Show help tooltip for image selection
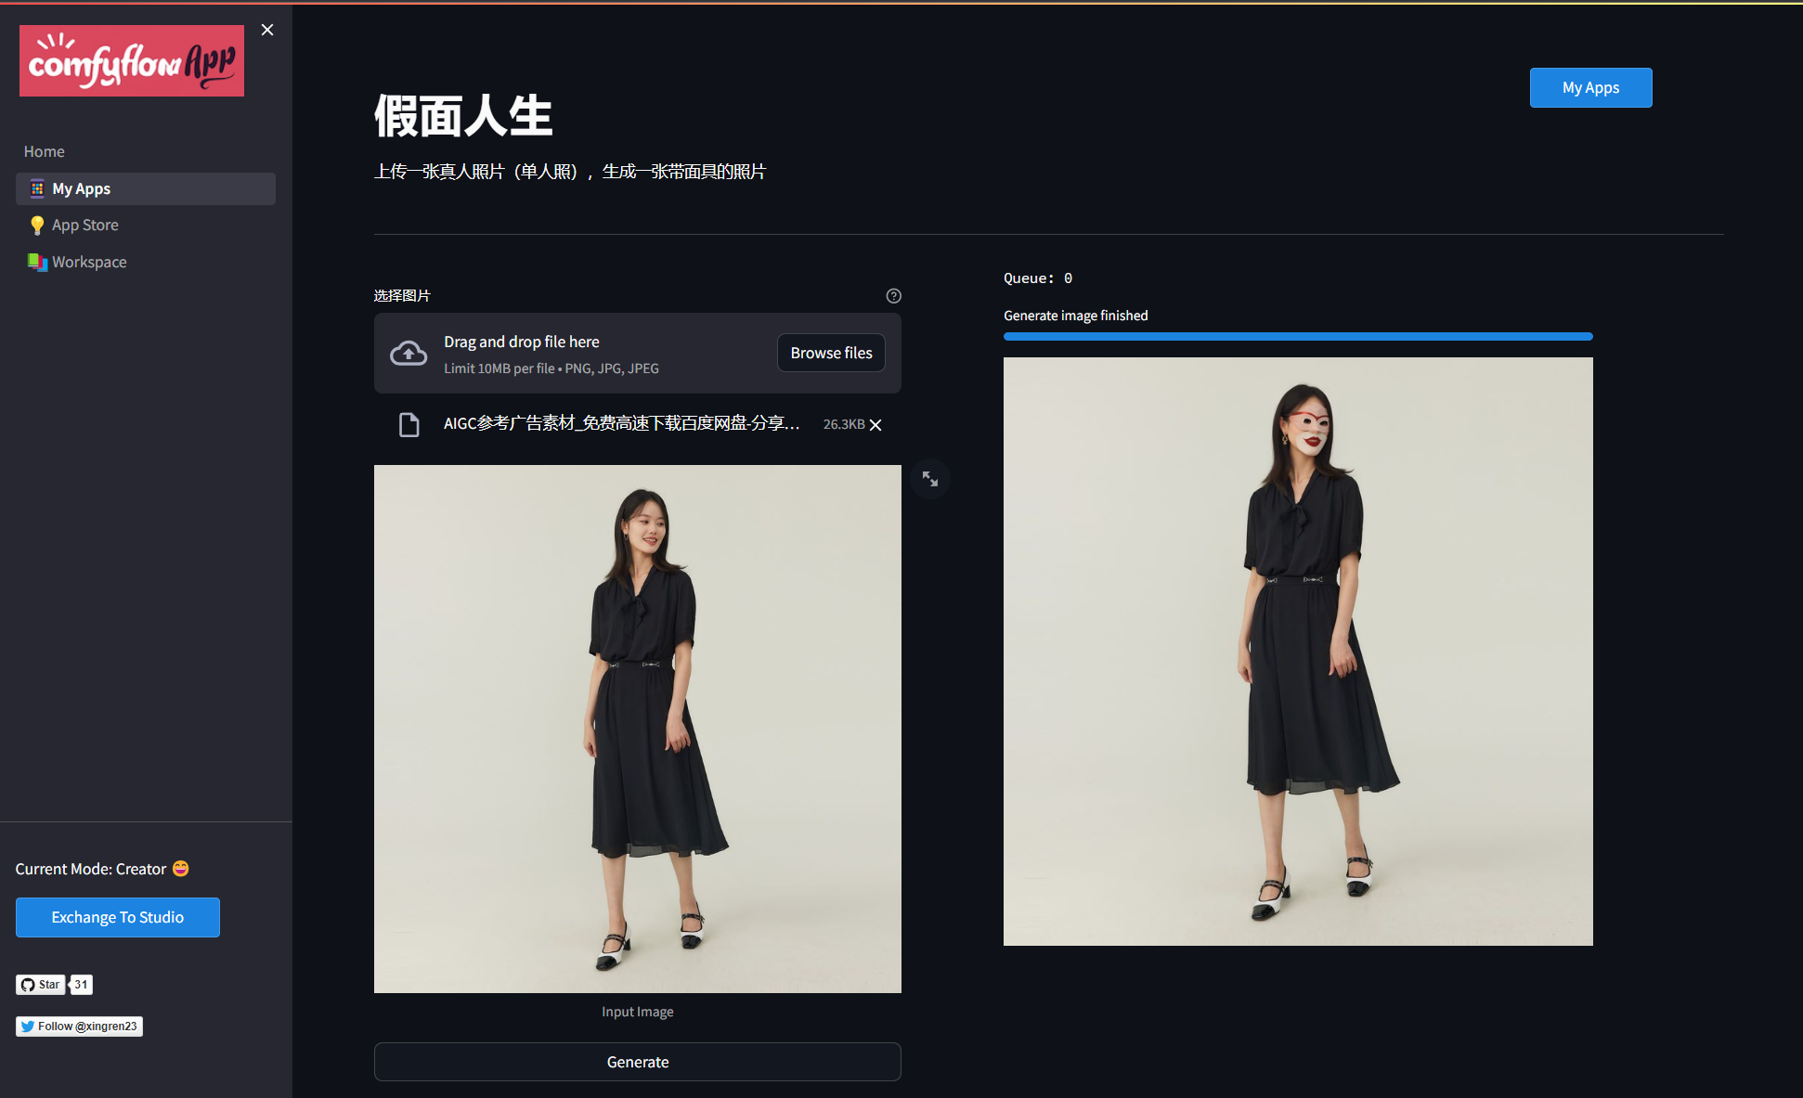The width and height of the screenshot is (1803, 1098). coord(893,296)
